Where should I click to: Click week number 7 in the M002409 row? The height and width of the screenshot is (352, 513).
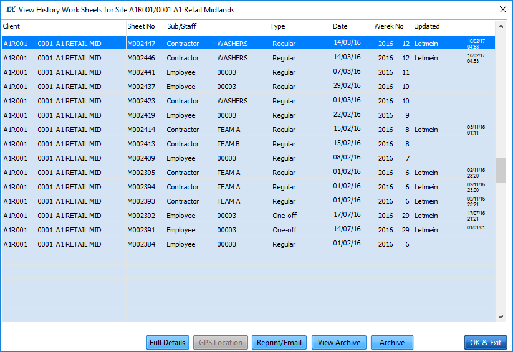(407, 158)
